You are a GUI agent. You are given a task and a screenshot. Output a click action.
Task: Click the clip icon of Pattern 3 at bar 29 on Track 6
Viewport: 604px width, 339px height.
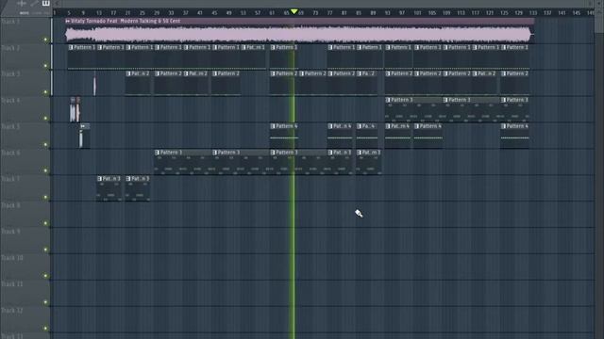tap(158, 153)
